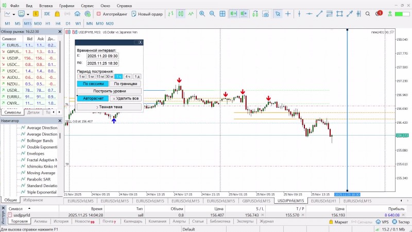The image size is (412, 232).
Task: Select Bollinger Bands in Navigator
Action: click(x=40, y=141)
